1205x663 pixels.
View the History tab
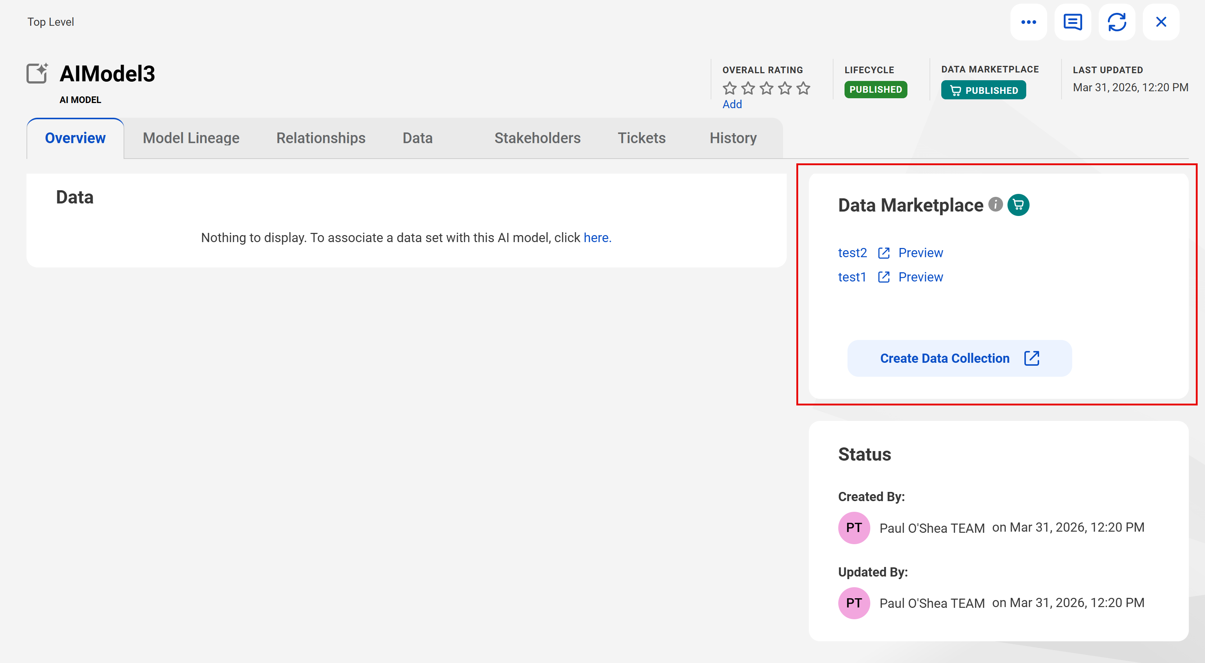click(x=733, y=138)
